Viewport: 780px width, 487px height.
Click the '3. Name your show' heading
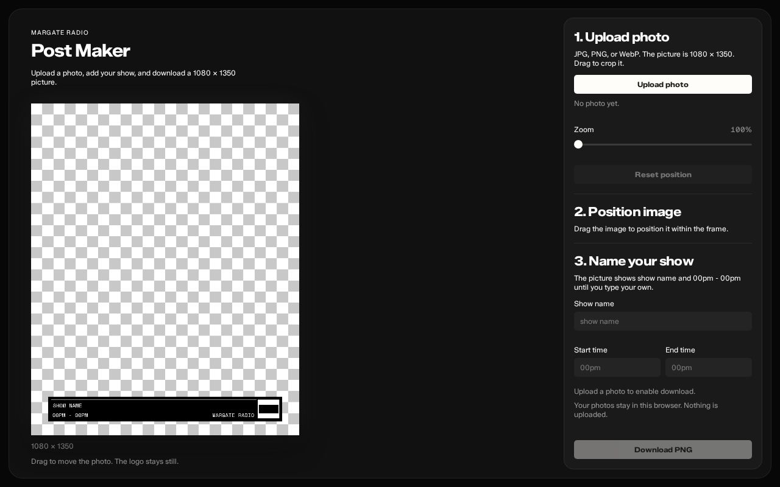(x=634, y=261)
